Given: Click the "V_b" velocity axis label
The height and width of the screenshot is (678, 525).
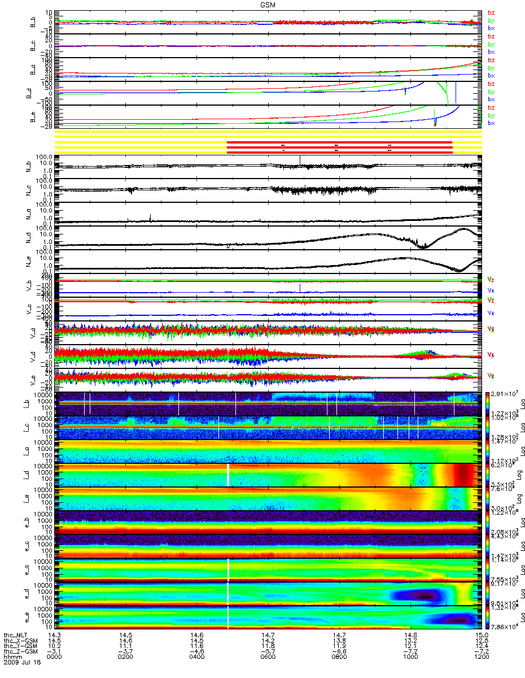Looking at the screenshot, I should point(28,286).
